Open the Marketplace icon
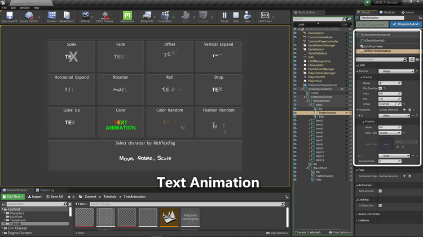Viewport: 423px width, 237px height. tap(67, 17)
